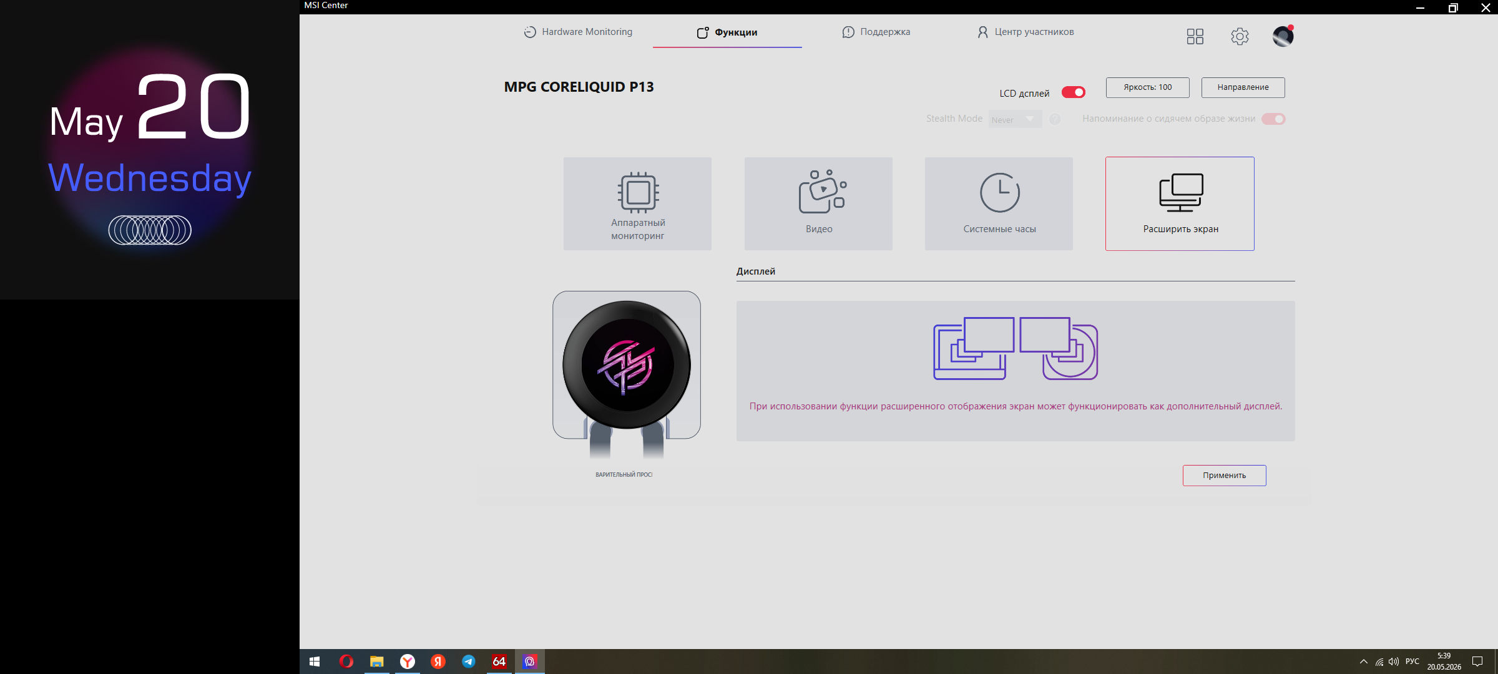Click the MPG CORELIQUID P13 heading
1498x674 pixels.
coord(579,87)
